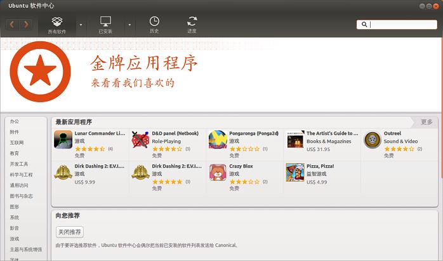Click the Role-Playing category label
443x261 pixels.
click(166, 141)
